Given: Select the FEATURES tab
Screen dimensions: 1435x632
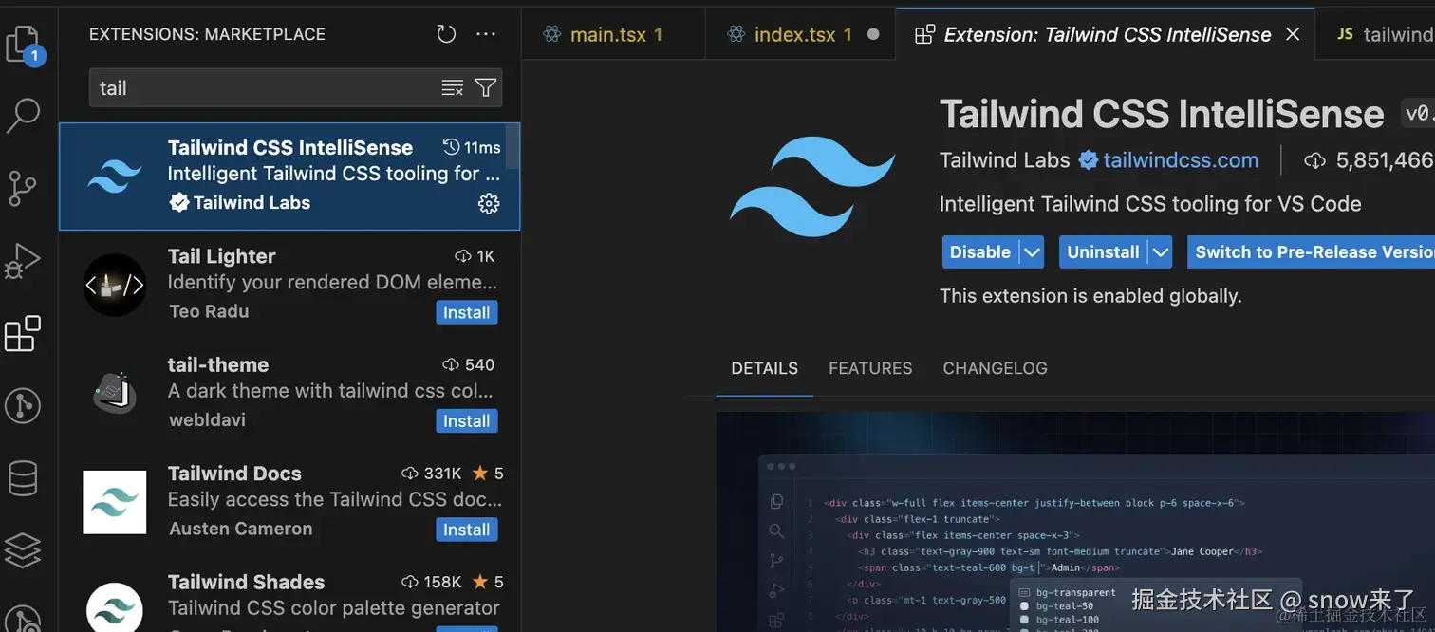Looking at the screenshot, I should click(x=870, y=368).
